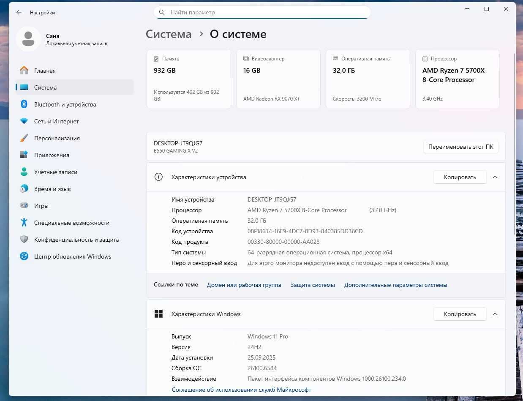Click the Переименовать этот ПК button
The image size is (523, 401).
[x=460, y=147]
